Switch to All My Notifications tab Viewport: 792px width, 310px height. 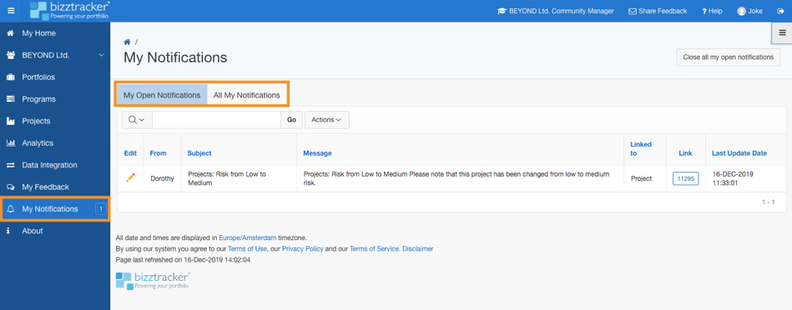tap(246, 95)
